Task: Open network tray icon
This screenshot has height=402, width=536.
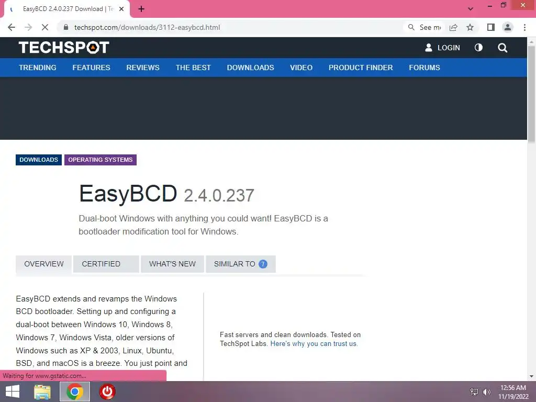Action: coord(474,392)
